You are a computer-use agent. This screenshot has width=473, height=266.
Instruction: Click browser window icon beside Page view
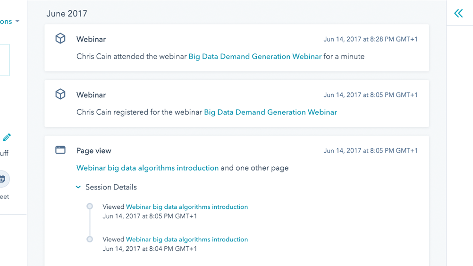tap(60, 150)
